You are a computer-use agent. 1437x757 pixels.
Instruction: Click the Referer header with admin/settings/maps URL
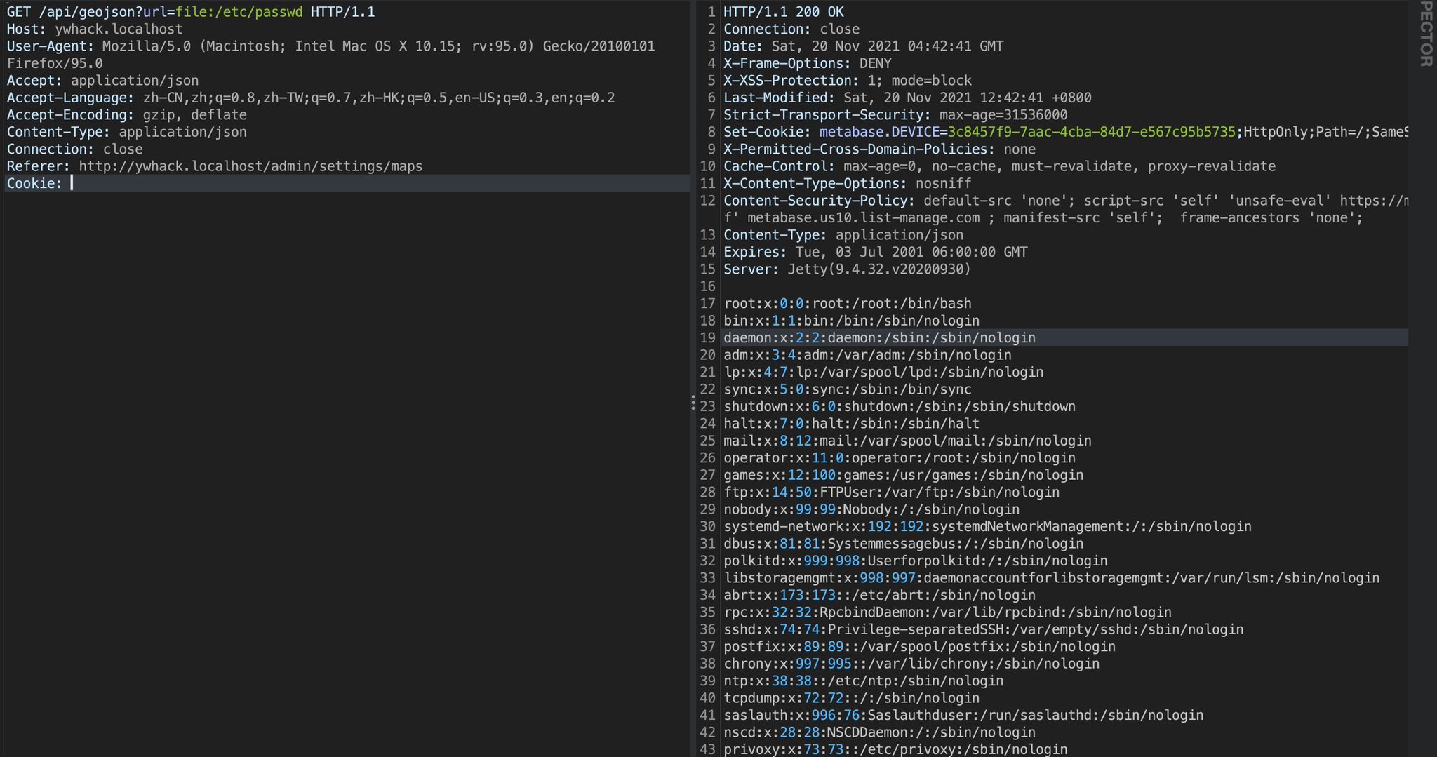click(215, 166)
